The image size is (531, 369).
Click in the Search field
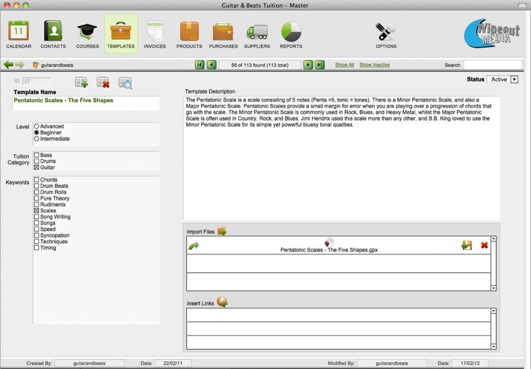(493, 65)
